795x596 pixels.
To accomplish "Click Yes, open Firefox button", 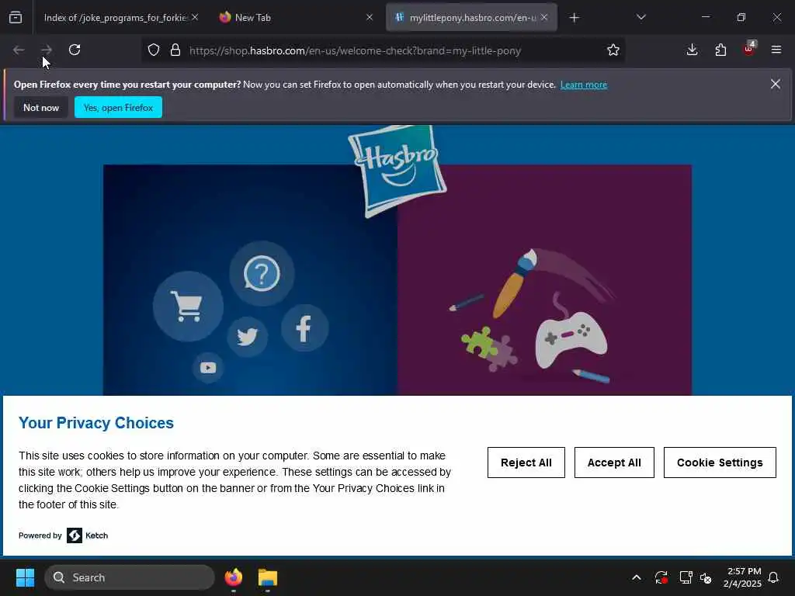I will [118, 107].
